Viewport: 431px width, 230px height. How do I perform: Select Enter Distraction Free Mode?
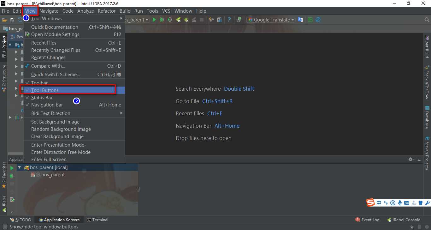pos(74,152)
